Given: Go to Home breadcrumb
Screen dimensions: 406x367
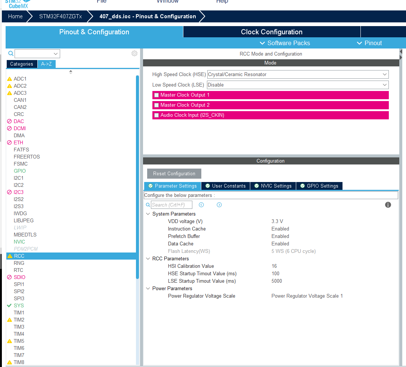Looking at the screenshot, I should [15, 16].
